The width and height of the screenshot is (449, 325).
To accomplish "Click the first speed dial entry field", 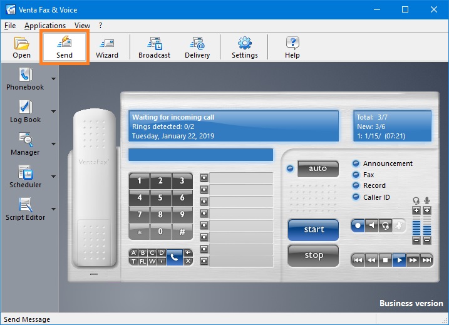I will coord(241,178).
